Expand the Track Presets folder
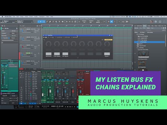 click(x=137, y=46)
